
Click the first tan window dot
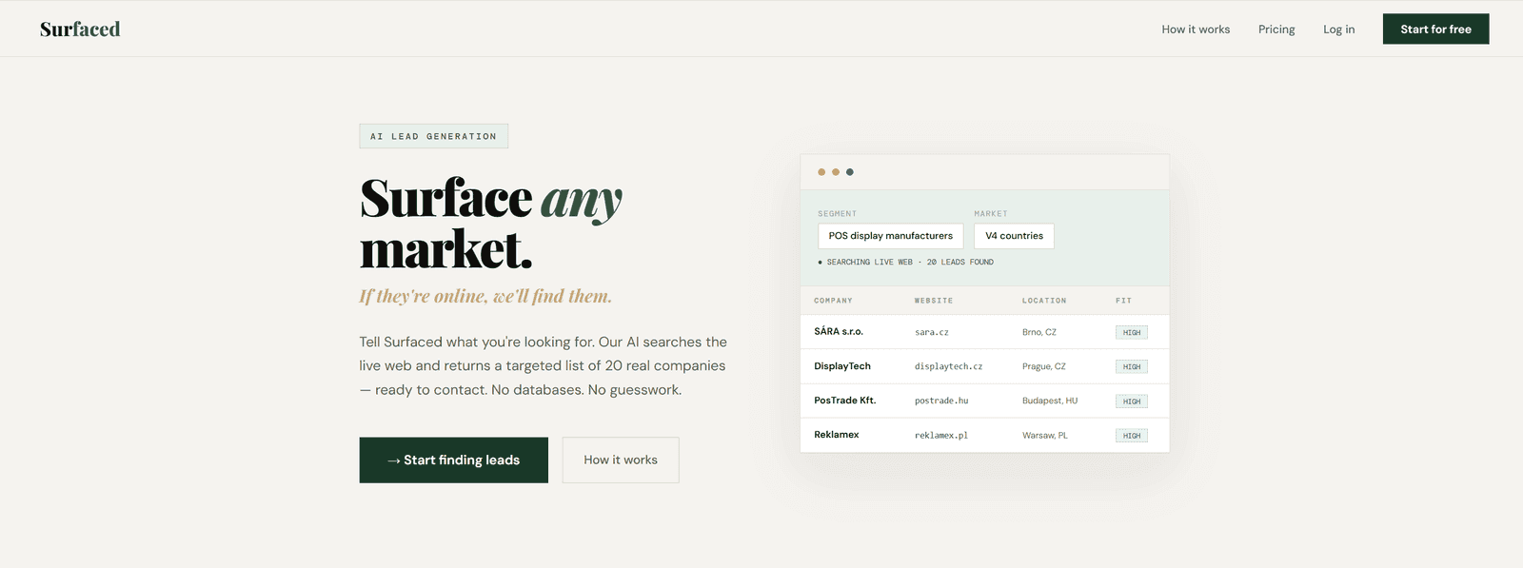(x=821, y=172)
